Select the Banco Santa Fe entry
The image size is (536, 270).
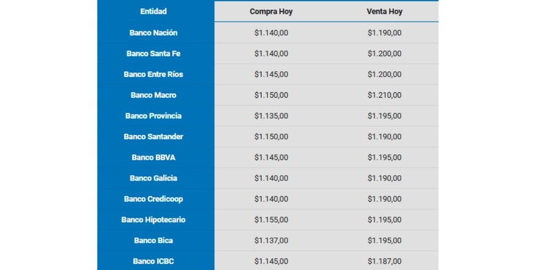tap(153, 54)
